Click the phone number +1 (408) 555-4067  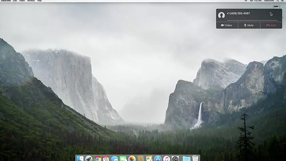(238, 13)
